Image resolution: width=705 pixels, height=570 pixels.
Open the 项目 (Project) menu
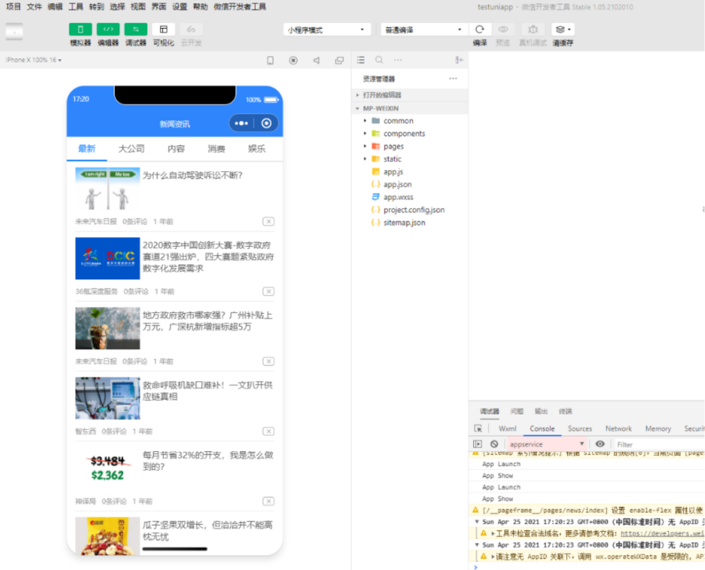pyautogui.click(x=14, y=7)
